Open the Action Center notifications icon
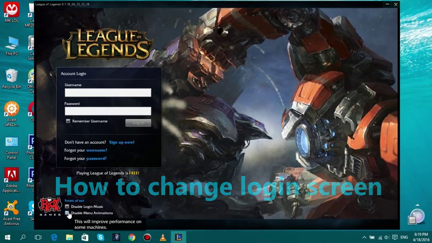 coord(394,237)
